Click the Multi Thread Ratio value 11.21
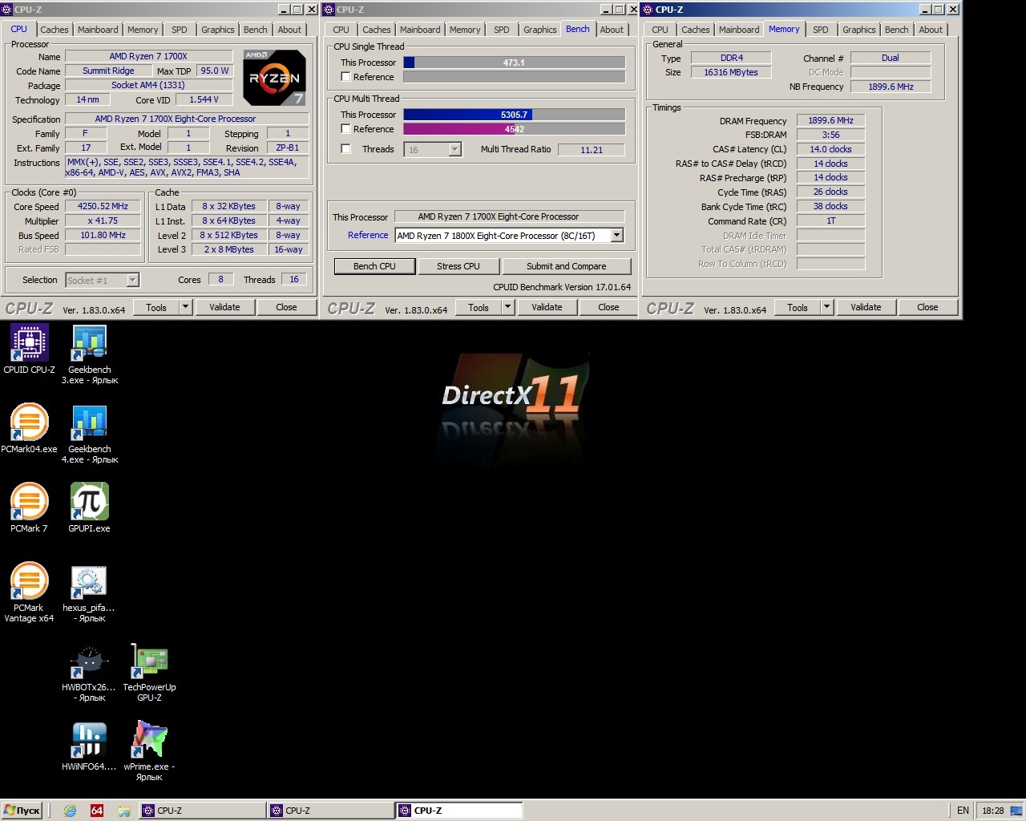Viewport: 1026px width, 821px height. click(x=592, y=150)
